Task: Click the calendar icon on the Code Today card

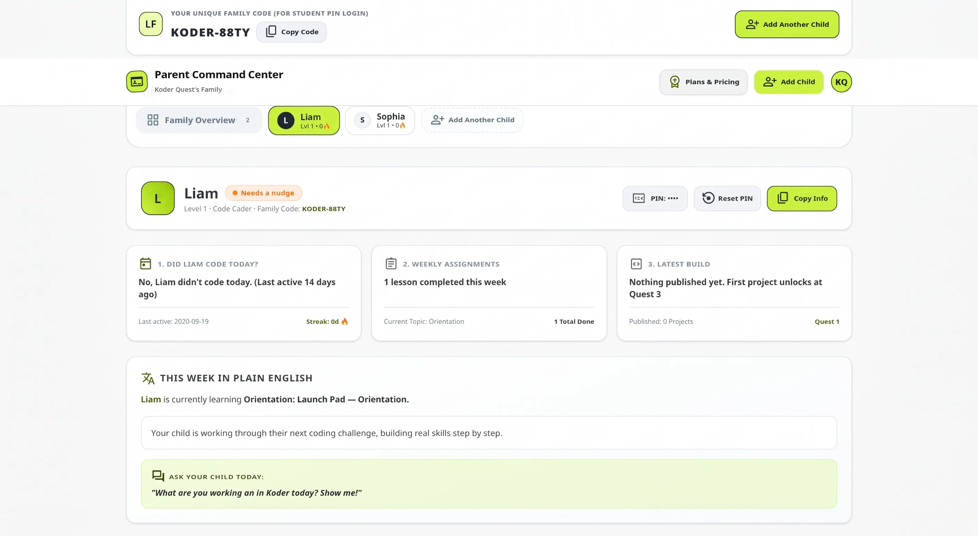Action: [x=146, y=263]
